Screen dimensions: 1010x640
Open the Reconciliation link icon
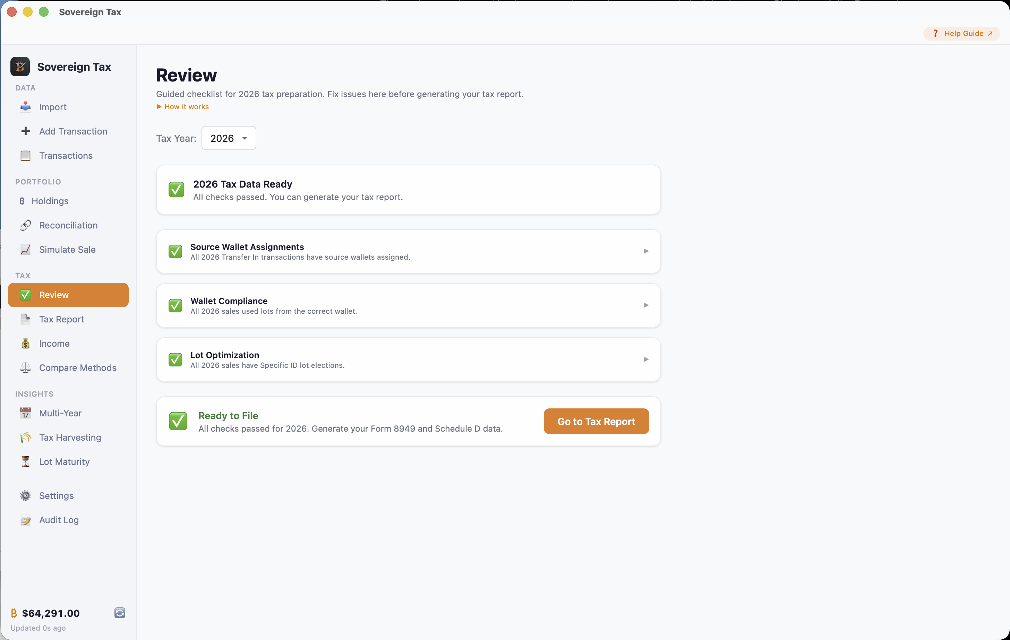coord(25,225)
